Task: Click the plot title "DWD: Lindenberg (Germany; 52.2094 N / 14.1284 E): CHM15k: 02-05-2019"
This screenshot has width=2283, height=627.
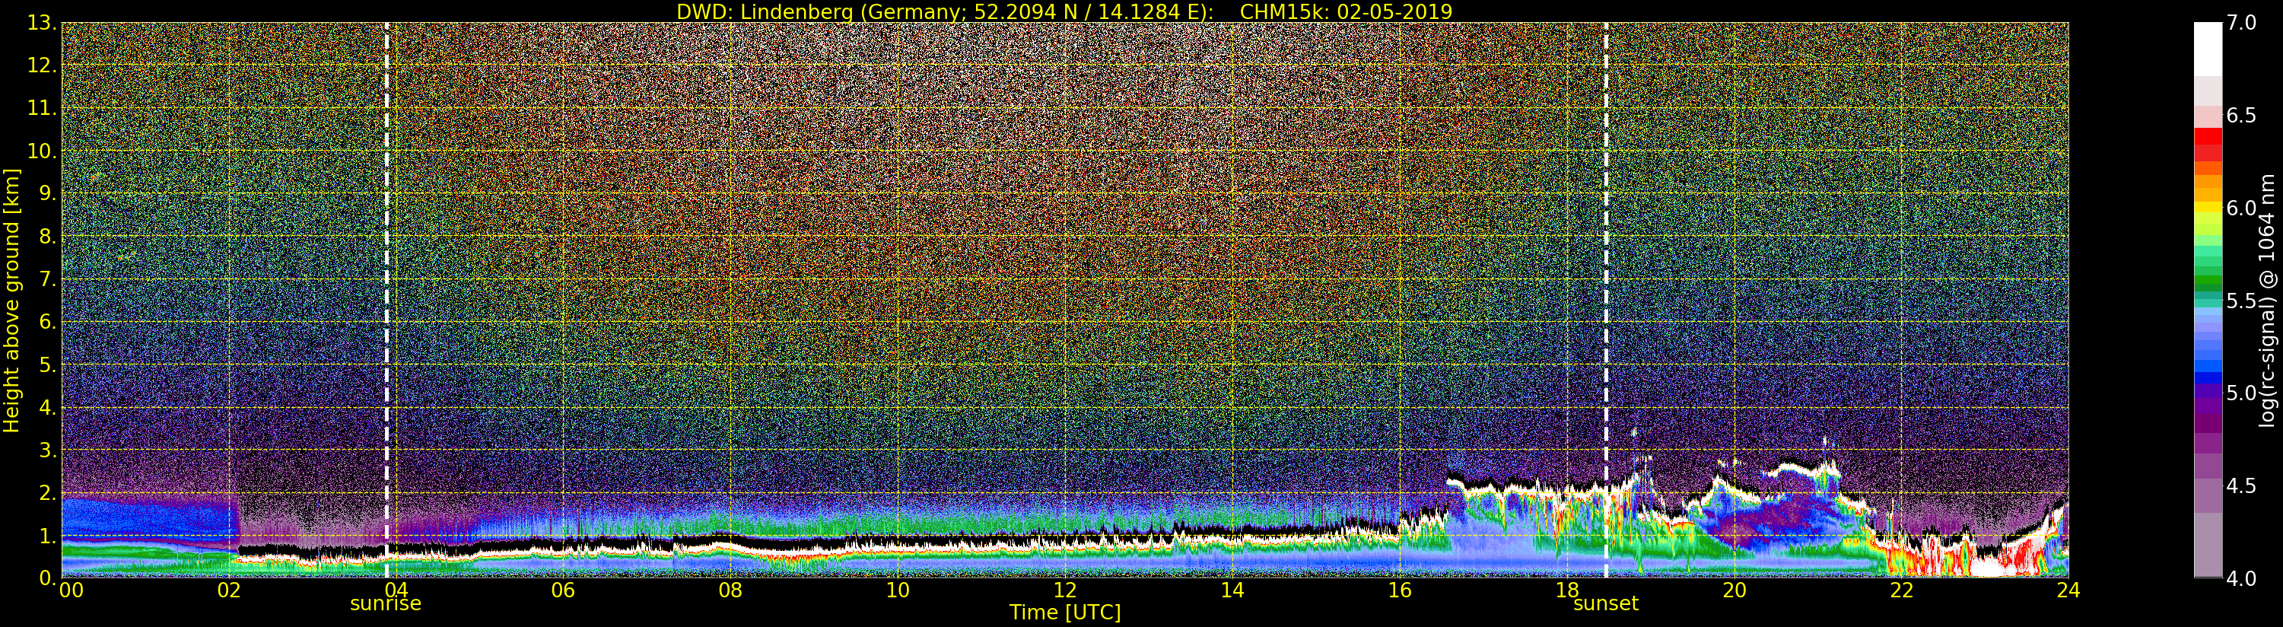Action: (x=1064, y=11)
